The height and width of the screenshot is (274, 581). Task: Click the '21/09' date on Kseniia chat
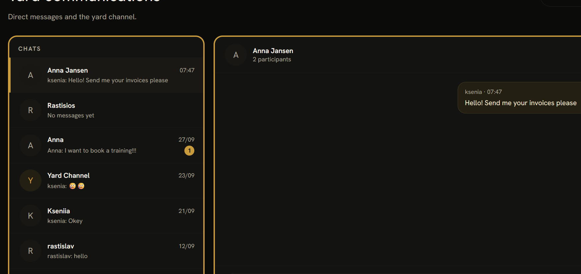186,211
